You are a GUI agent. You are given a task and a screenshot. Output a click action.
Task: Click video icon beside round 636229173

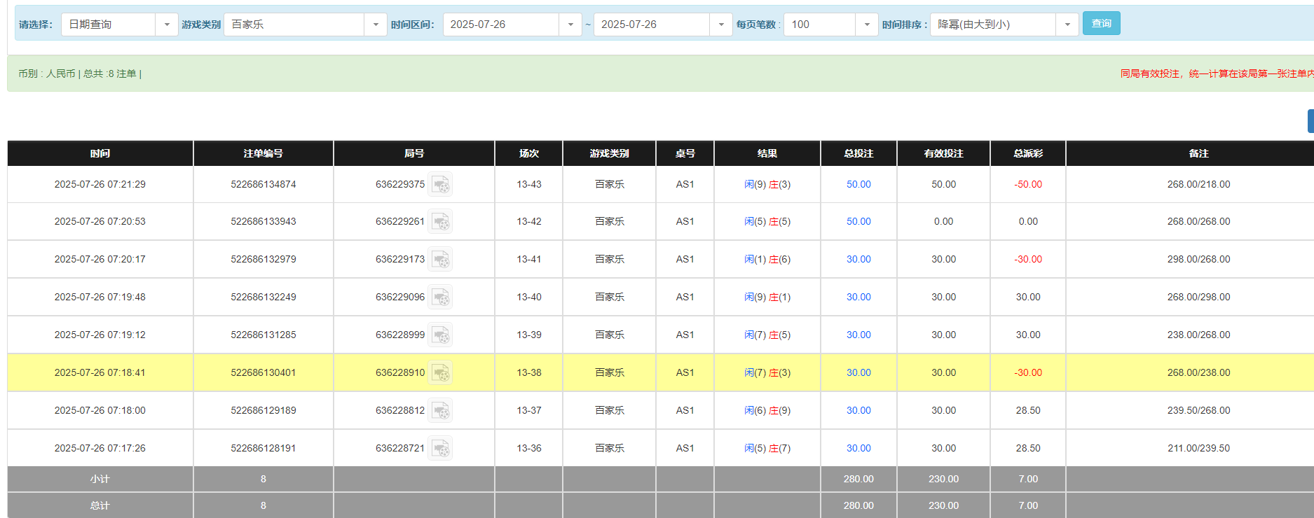point(440,260)
